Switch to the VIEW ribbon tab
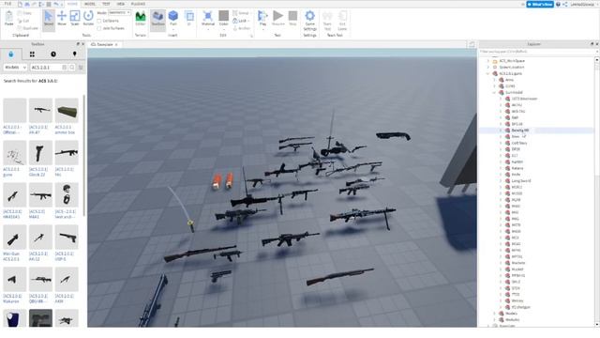Screen dimensions: 600x338 coord(121,4)
